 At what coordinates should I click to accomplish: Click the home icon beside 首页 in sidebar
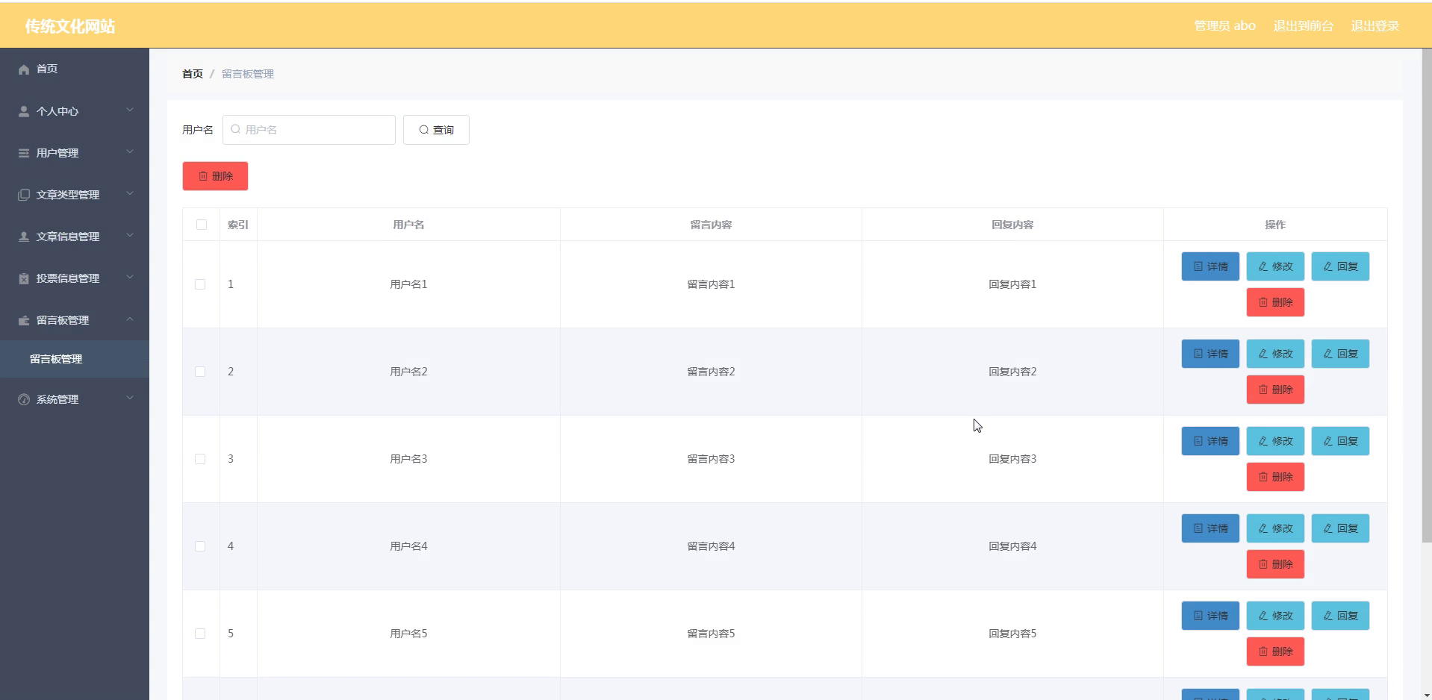tap(24, 69)
